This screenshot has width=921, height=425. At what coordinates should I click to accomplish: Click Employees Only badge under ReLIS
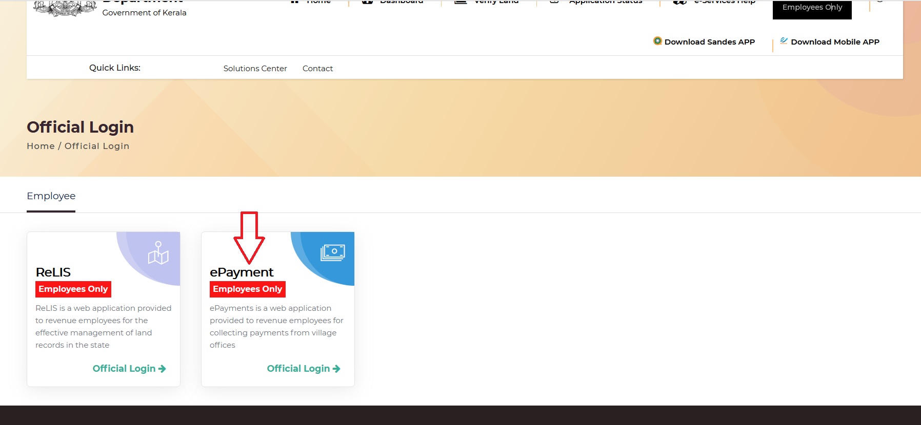tap(73, 289)
